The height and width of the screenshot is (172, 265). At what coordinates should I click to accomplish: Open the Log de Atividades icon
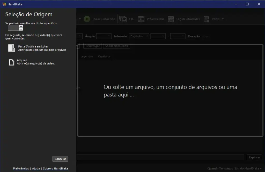pyautogui.click(x=171, y=19)
